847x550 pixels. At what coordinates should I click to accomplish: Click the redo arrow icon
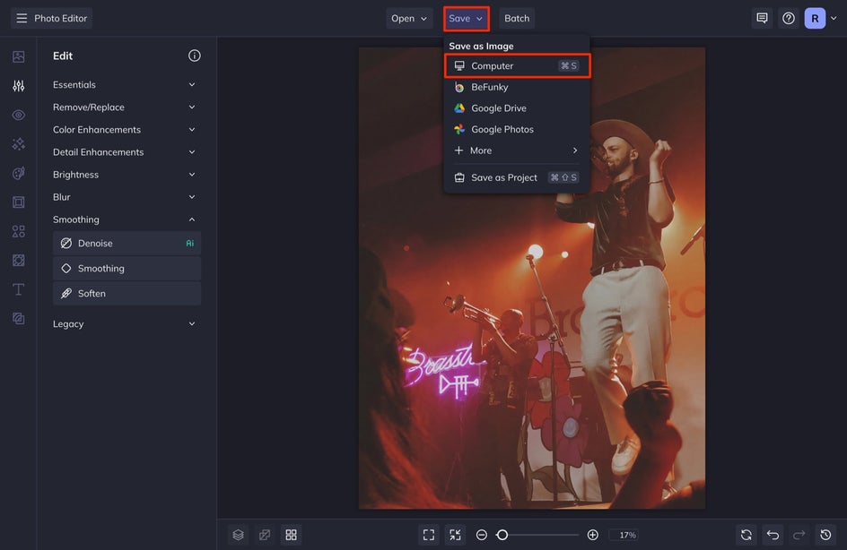click(x=799, y=535)
